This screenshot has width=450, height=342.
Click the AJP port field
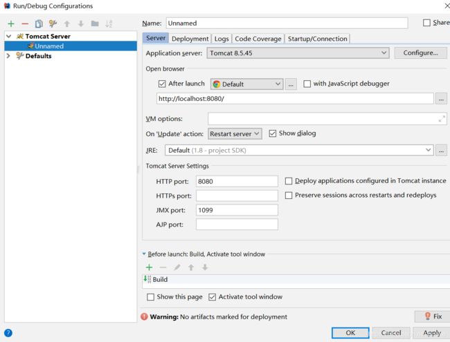[237, 225]
